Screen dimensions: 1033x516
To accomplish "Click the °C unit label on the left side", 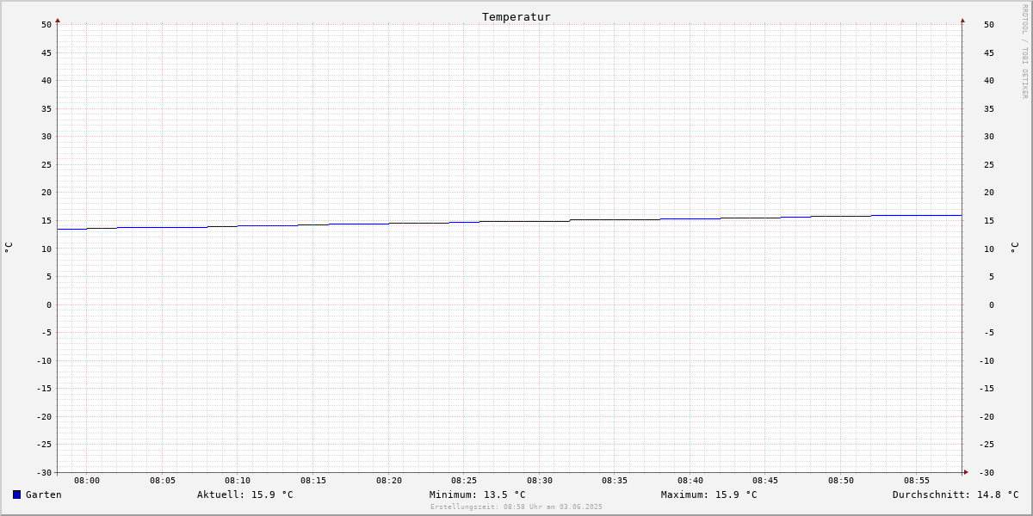I will click(x=9, y=248).
